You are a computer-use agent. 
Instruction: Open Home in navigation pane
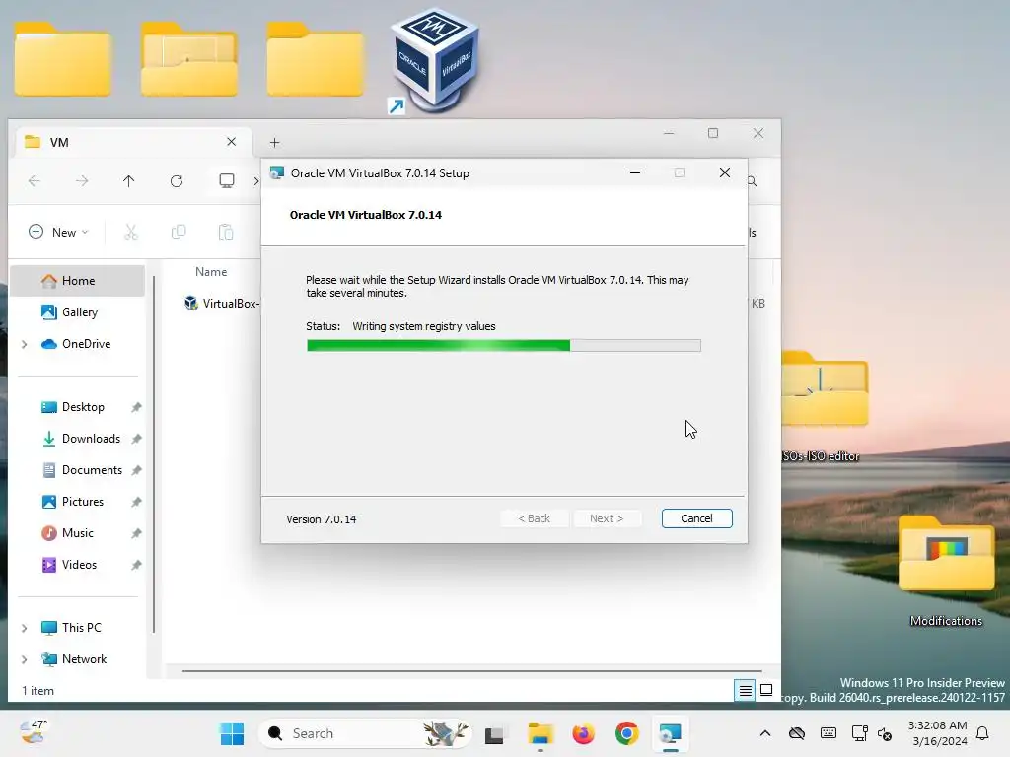[x=77, y=281]
